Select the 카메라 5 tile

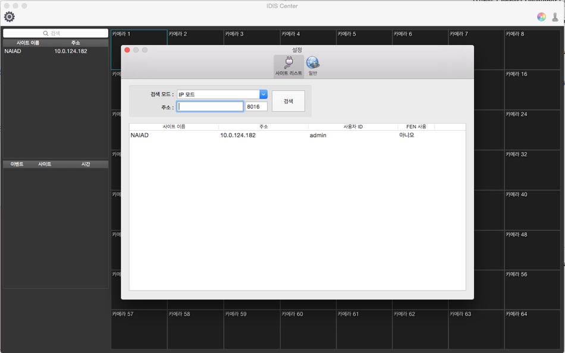[364, 37]
